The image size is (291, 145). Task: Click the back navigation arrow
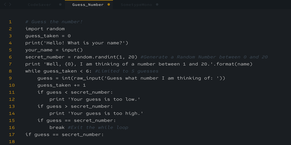(5, 5)
